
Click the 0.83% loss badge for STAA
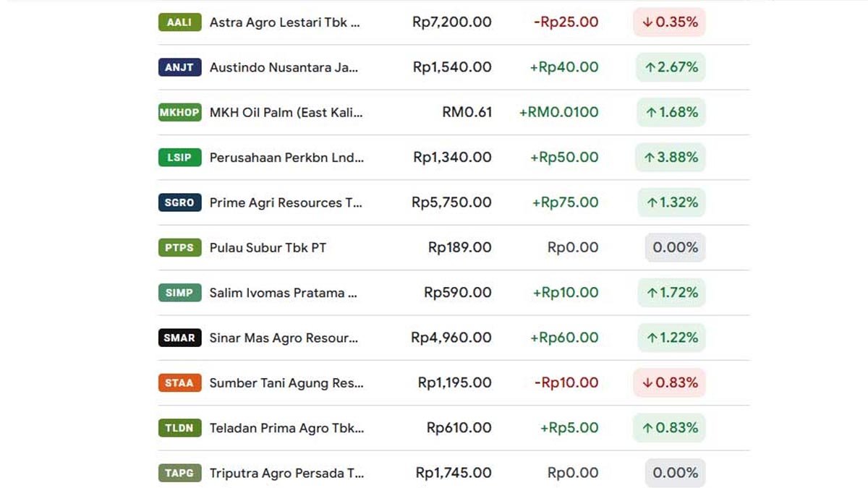(x=669, y=382)
